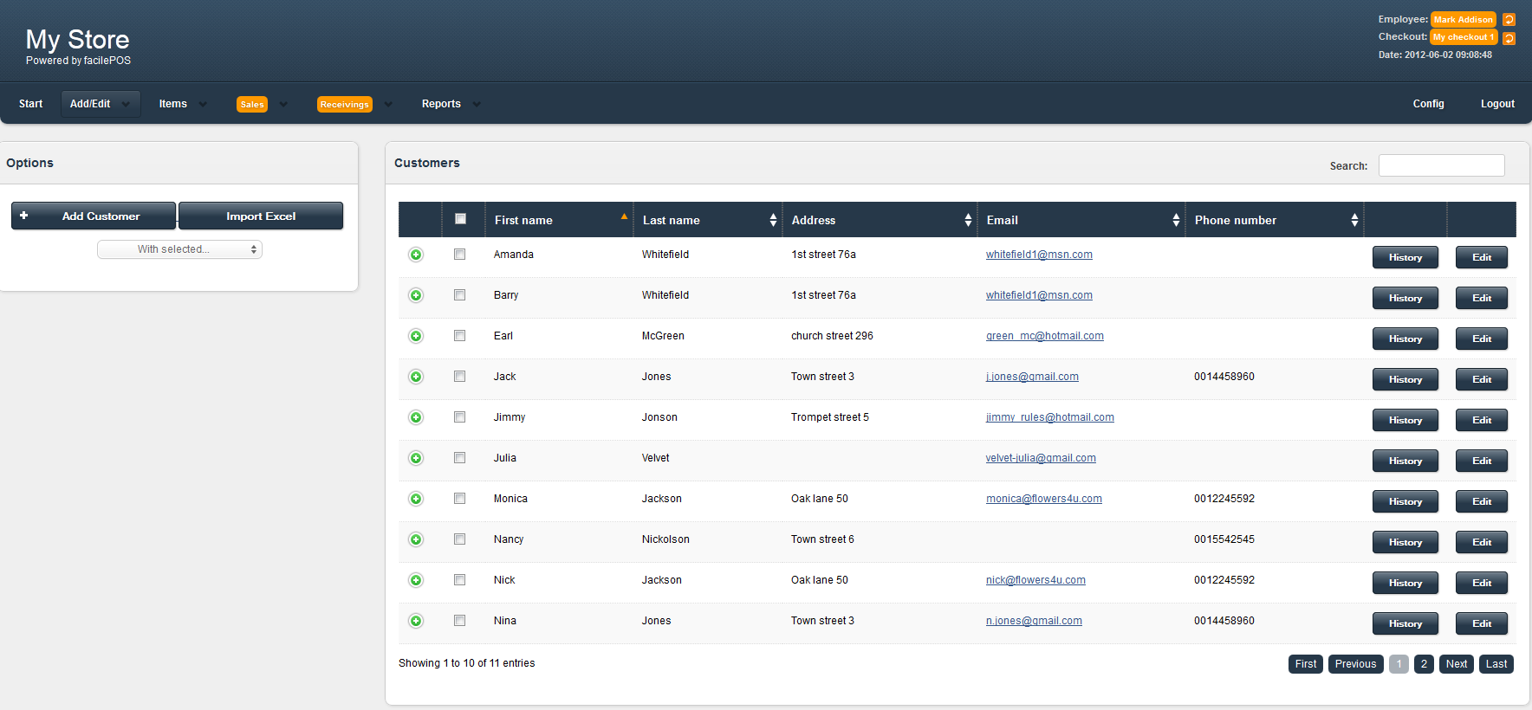This screenshot has height=710, width=1532.
Task: Click refresh icon next to Mark Addison
Action: (1509, 20)
